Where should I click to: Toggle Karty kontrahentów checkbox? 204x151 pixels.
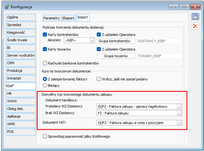point(45,34)
